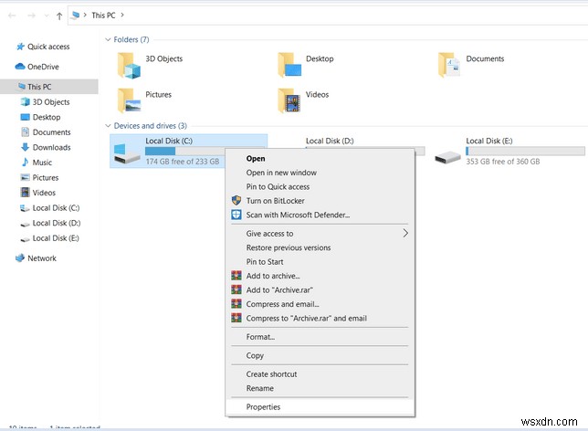Select Add to "Archive.rar" menu entry
588x431 pixels.
(320, 290)
